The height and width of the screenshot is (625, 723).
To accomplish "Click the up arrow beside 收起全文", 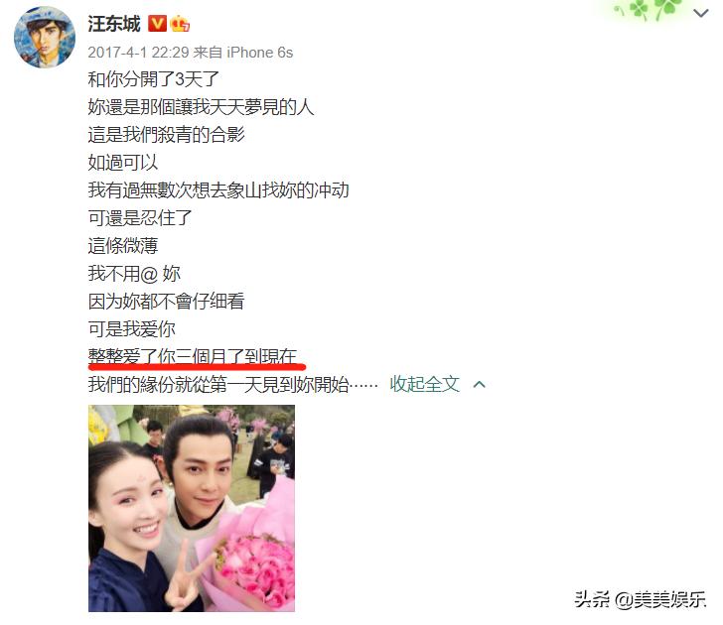I will [480, 384].
